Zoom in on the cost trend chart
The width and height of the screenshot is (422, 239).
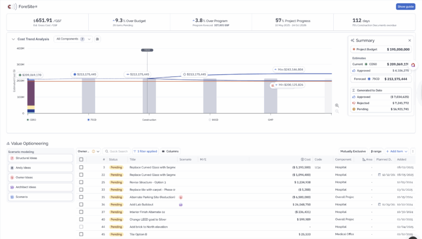337,106
